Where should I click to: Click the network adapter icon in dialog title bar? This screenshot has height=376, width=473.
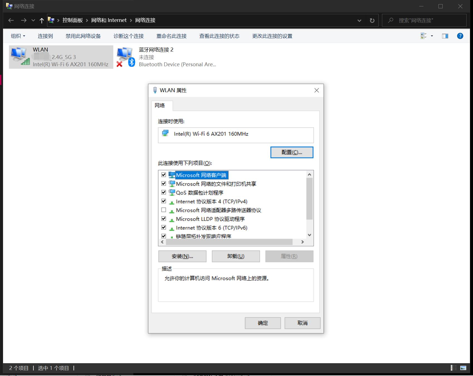pyautogui.click(x=155, y=90)
